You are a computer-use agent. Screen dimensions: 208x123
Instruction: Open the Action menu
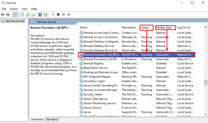(14, 9)
